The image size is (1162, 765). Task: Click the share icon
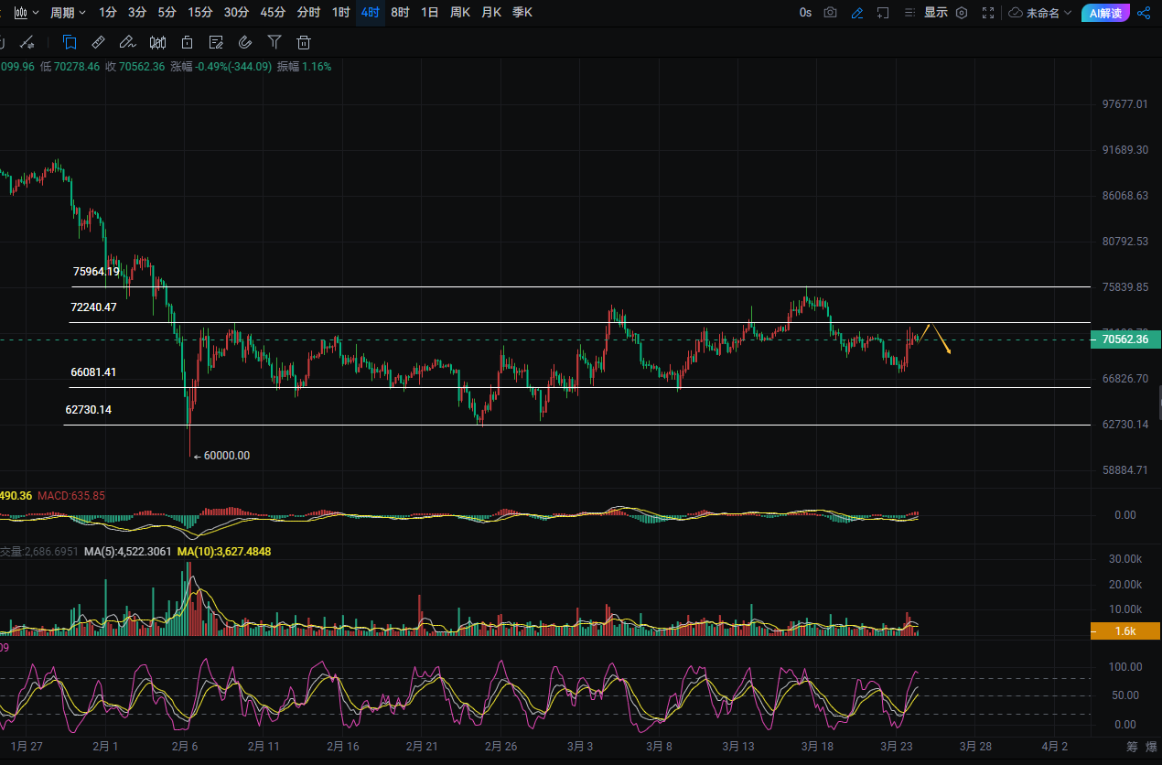click(x=1144, y=13)
